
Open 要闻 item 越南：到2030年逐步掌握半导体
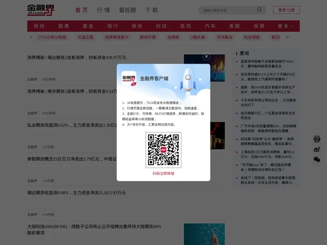[268, 89]
